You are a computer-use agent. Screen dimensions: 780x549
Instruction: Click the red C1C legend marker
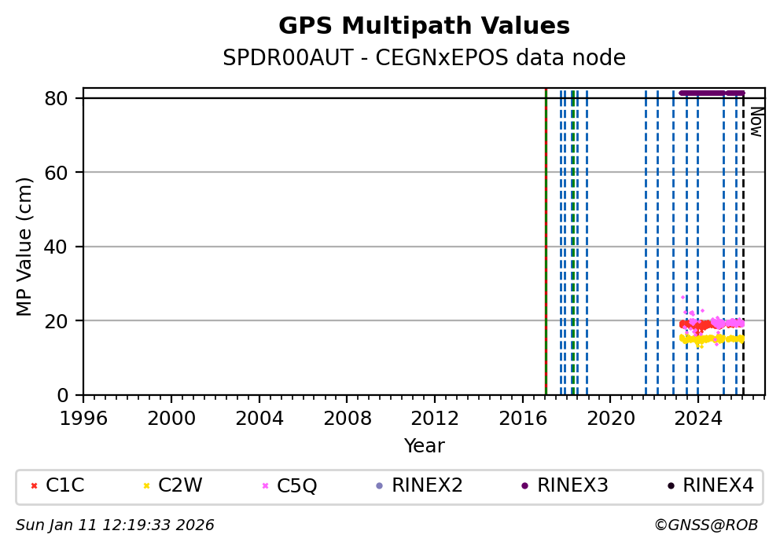pos(34,486)
